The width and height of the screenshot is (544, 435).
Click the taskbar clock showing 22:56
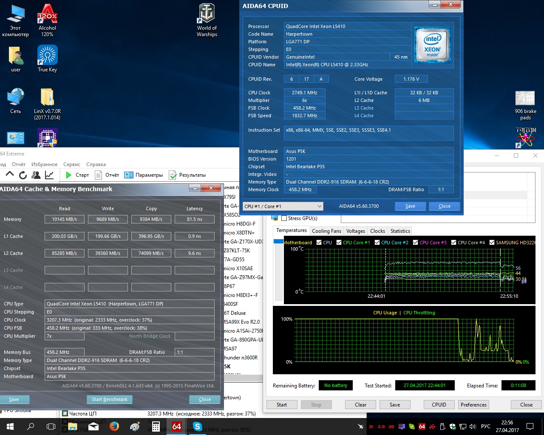pos(507,427)
